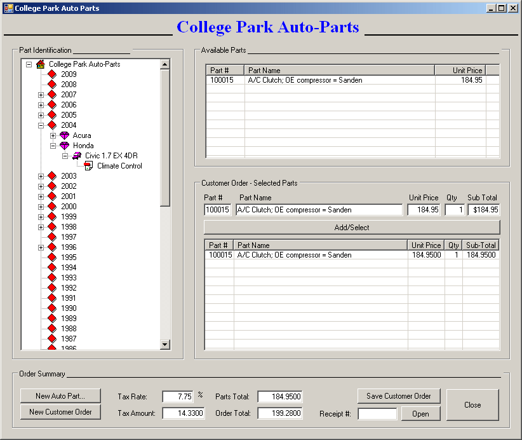Click the Sub Total field showing $184.95
522x440 pixels.
(x=484, y=210)
